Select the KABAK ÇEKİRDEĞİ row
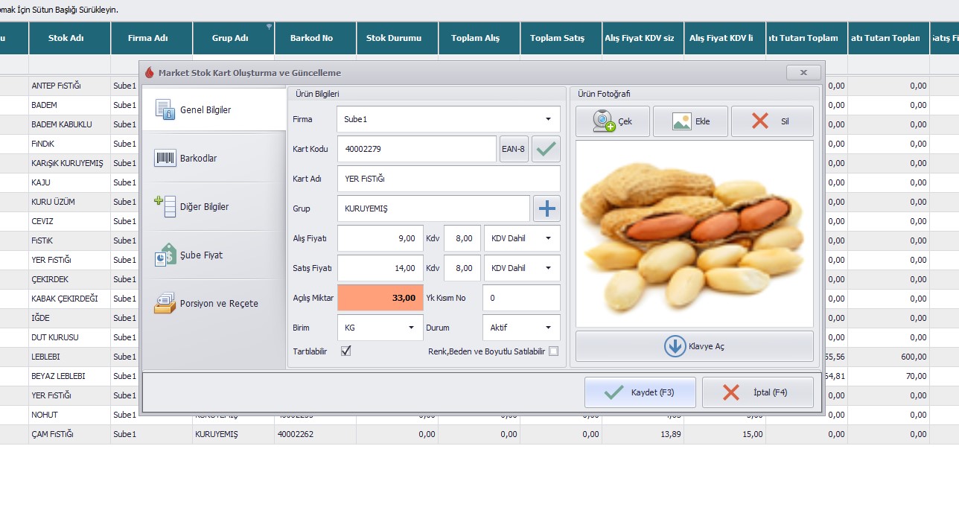This screenshot has height=513, width=959. (x=70, y=299)
